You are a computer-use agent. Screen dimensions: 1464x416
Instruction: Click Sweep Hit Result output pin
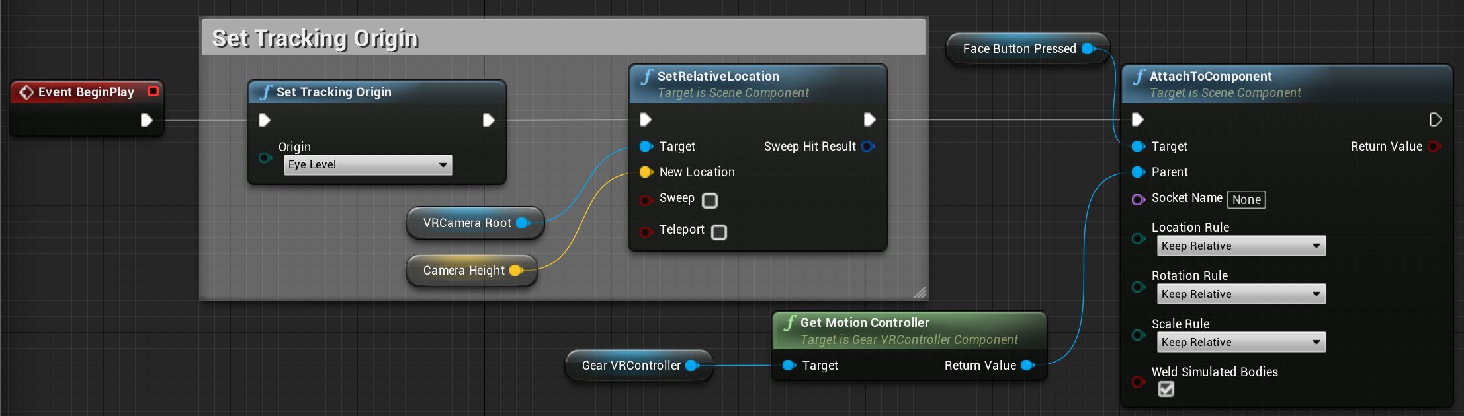[x=868, y=146]
